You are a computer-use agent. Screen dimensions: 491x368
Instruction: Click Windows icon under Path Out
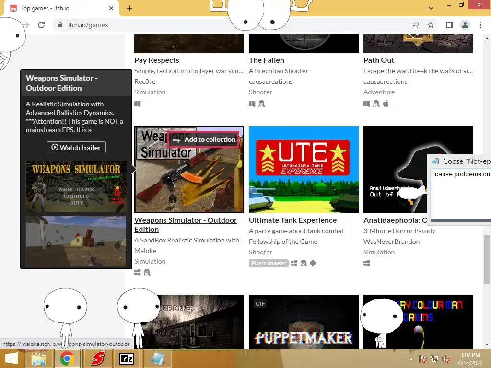coord(367,103)
